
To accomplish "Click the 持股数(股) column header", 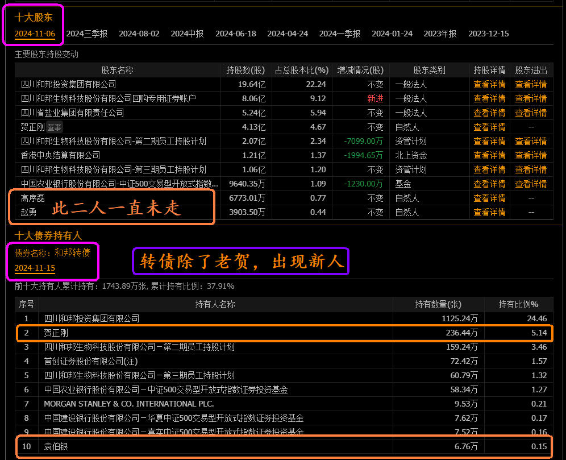I will click(x=245, y=70).
